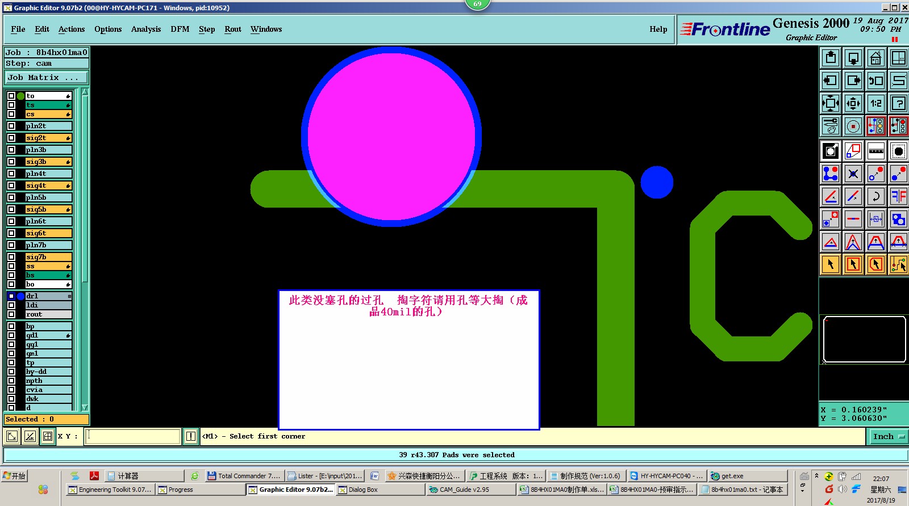Select the mpth layer name
Viewport: 909px width, 506px height.
[49, 381]
